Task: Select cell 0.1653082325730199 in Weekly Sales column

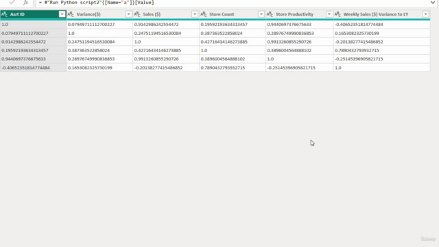Action: pos(381,34)
